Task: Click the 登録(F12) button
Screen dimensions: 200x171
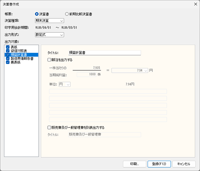Action: pyautogui.click(x=159, y=164)
